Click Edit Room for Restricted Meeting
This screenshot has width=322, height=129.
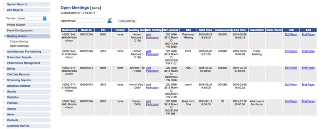click(x=291, y=34)
